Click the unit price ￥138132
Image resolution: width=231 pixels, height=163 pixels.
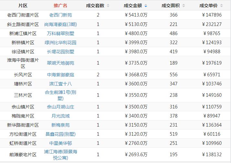pos(212,155)
